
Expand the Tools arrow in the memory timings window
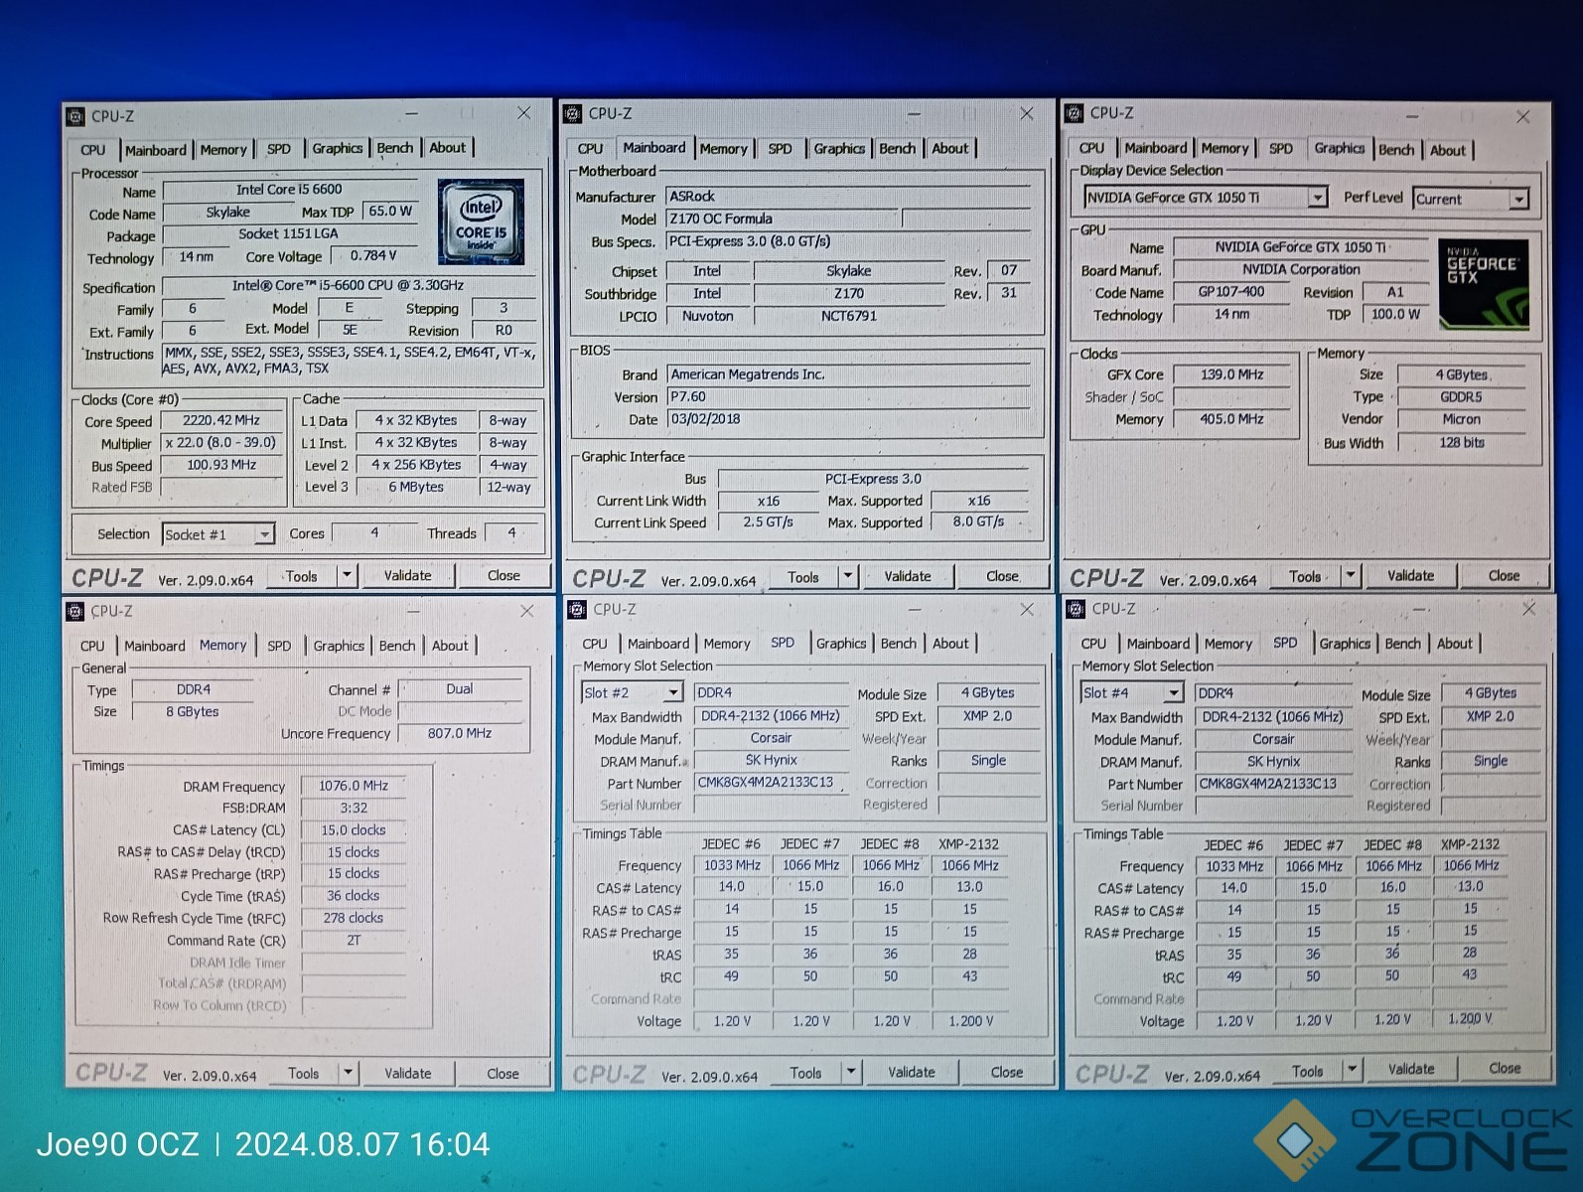pos(348,1073)
